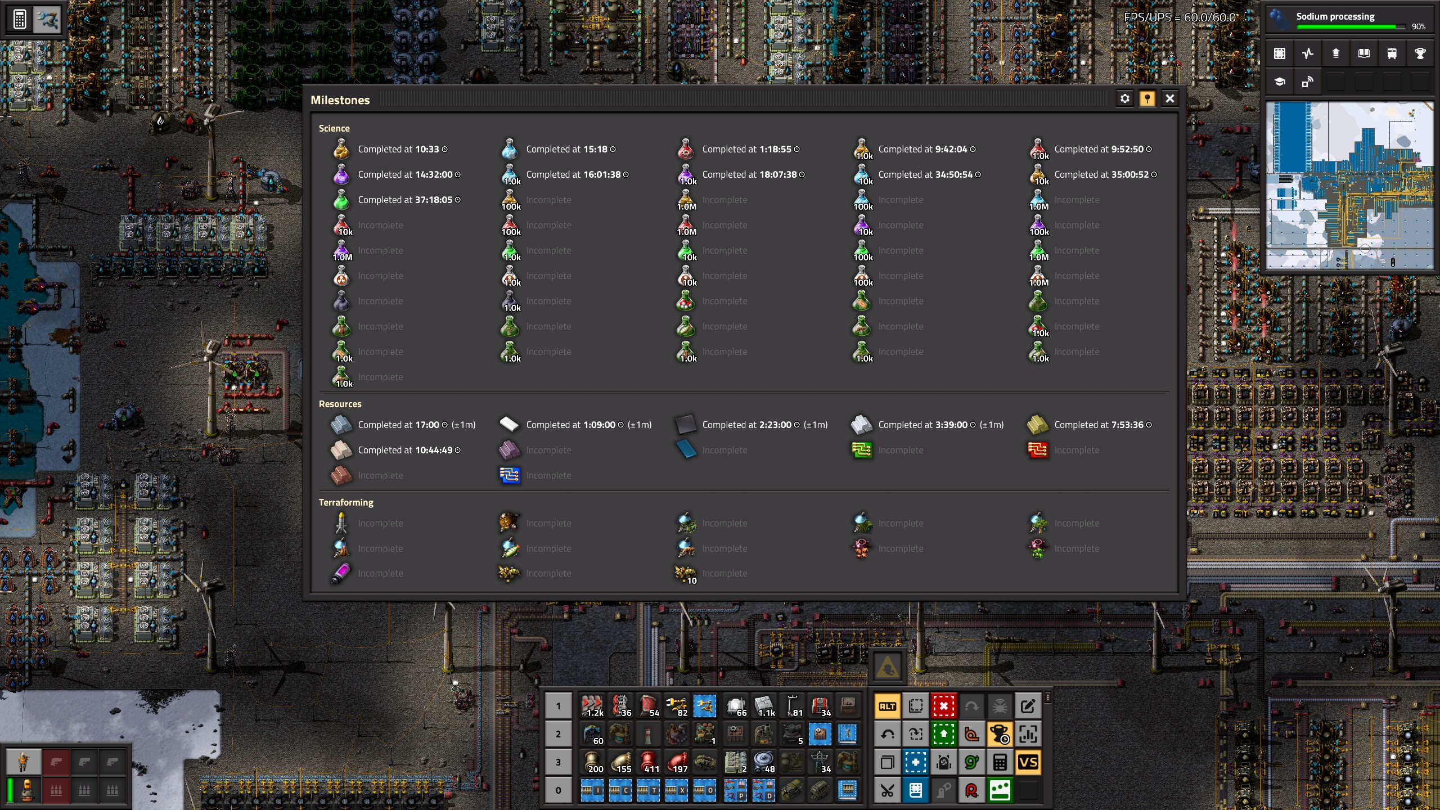Viewport: 1440px width, 810px height.
Task: Expand shortcut bar three-dots menu
Action: [x=1048, y=698]
